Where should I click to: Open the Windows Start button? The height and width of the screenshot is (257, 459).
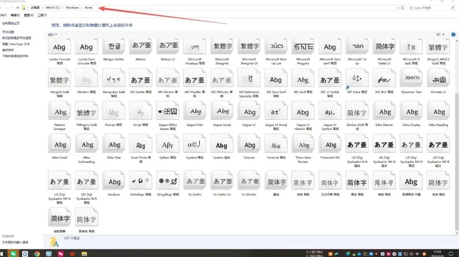(x=1, y=254)
